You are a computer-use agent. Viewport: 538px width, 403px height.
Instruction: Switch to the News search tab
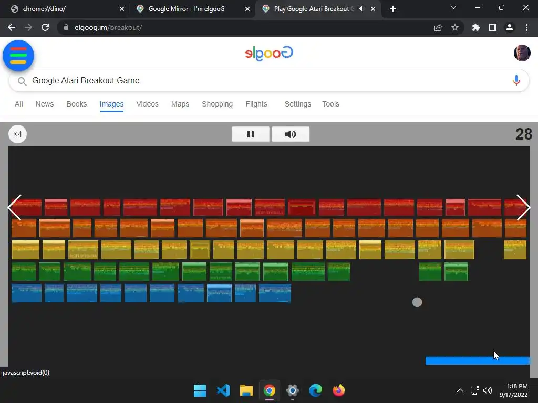click(45, 104)
